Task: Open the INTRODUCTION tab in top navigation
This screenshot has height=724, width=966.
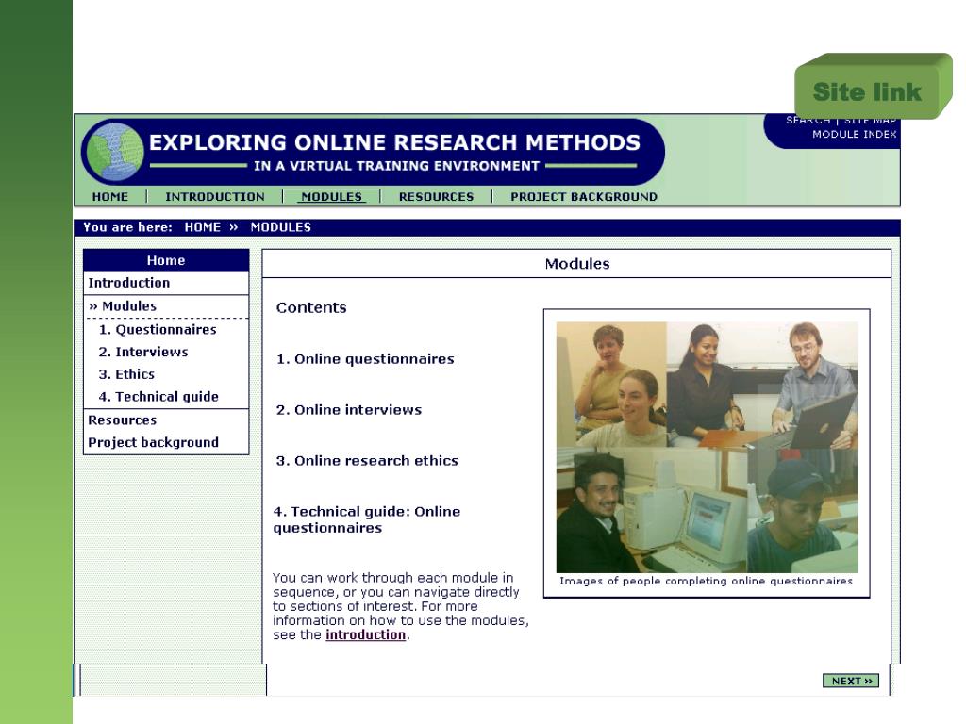Action: click(x=215, y=196)
